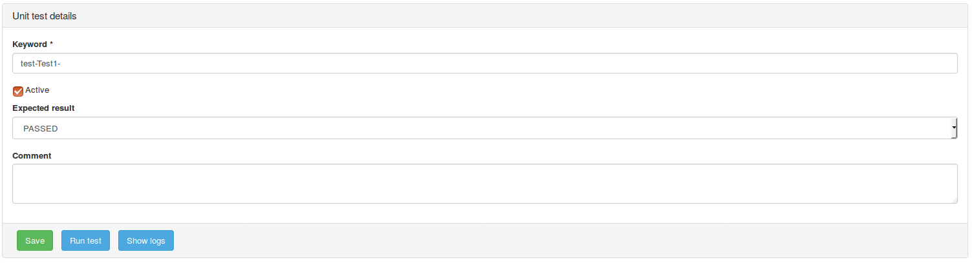The width and height of the screenshot is (974, 263).
Task: Toggle the Active checkbox
Action: click(18, 91)
